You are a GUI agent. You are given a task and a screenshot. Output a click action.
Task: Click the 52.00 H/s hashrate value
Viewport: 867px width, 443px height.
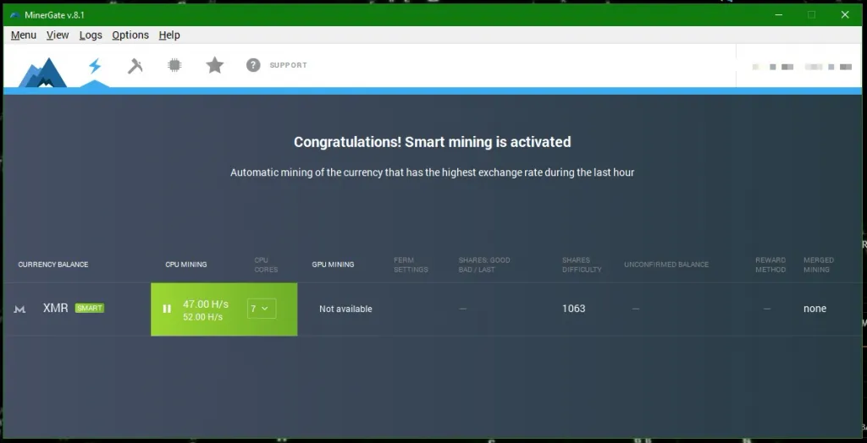click(x=203, y=317)
